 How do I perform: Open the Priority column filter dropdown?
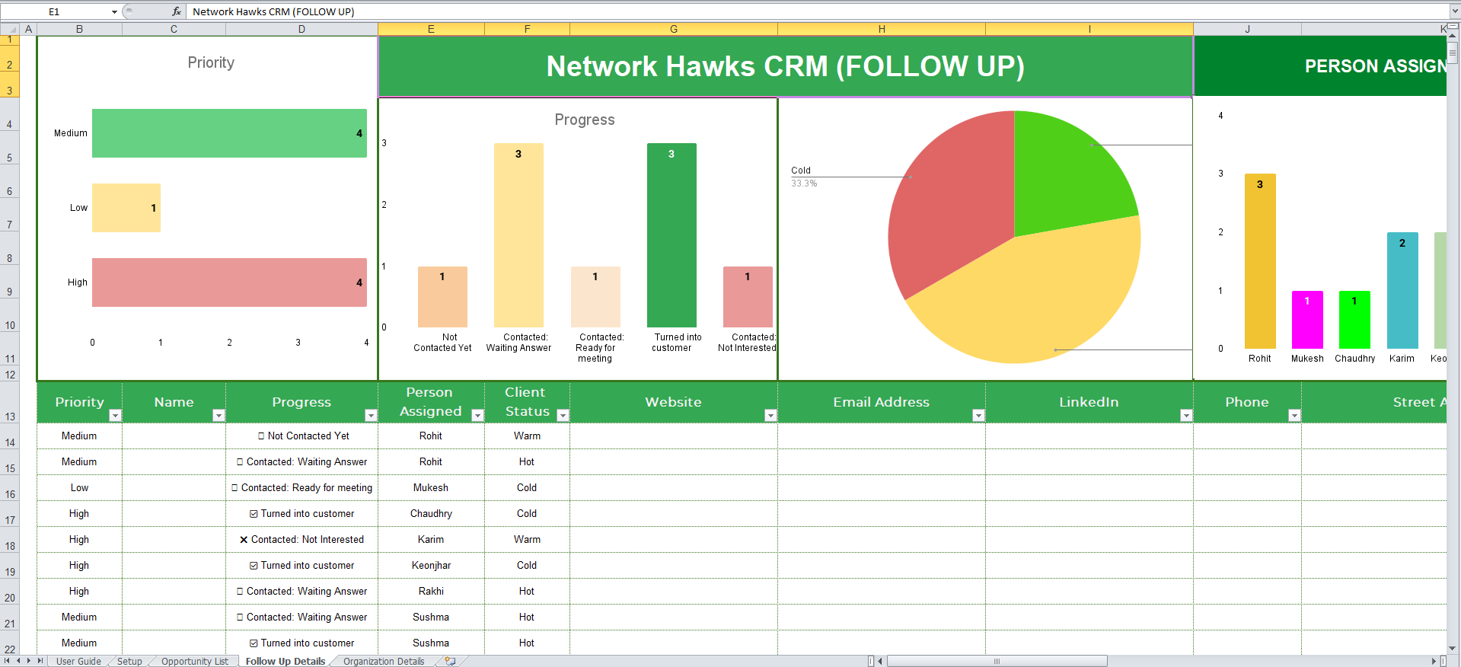(115, 415)
